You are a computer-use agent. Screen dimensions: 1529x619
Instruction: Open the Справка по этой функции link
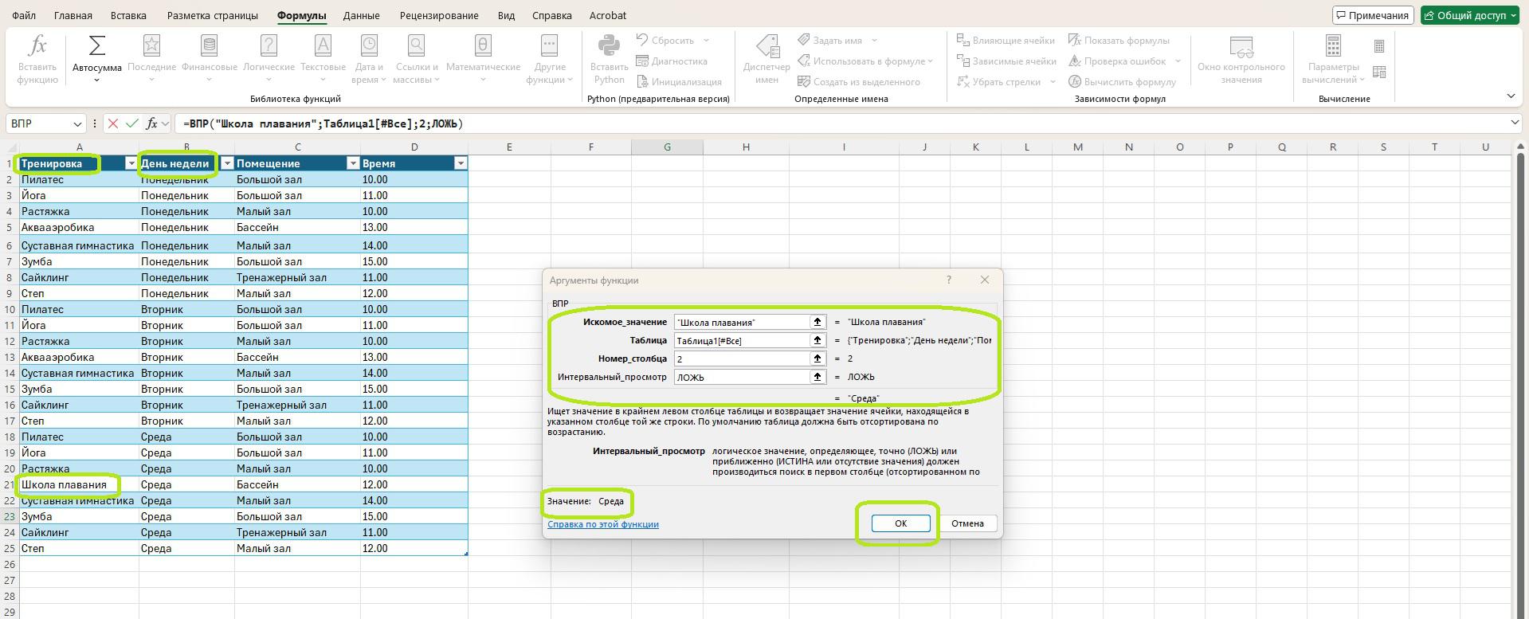603,524
